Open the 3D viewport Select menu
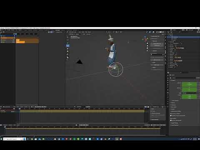The height and width of the screenshot is (150, 200). point(83,32)
